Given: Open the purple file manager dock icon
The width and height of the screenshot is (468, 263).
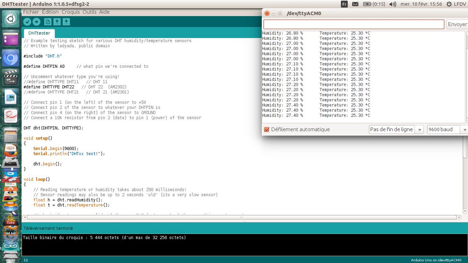Looking at the screenshot, I should 11,39.
